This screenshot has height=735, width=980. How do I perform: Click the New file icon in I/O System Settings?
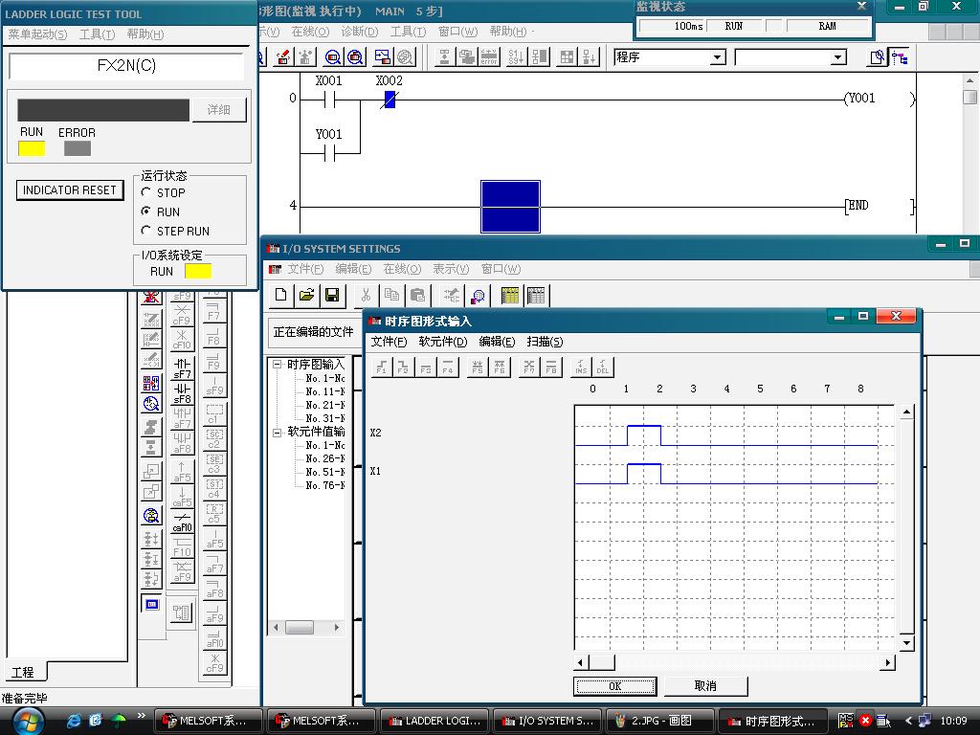(x=282, y=296)
